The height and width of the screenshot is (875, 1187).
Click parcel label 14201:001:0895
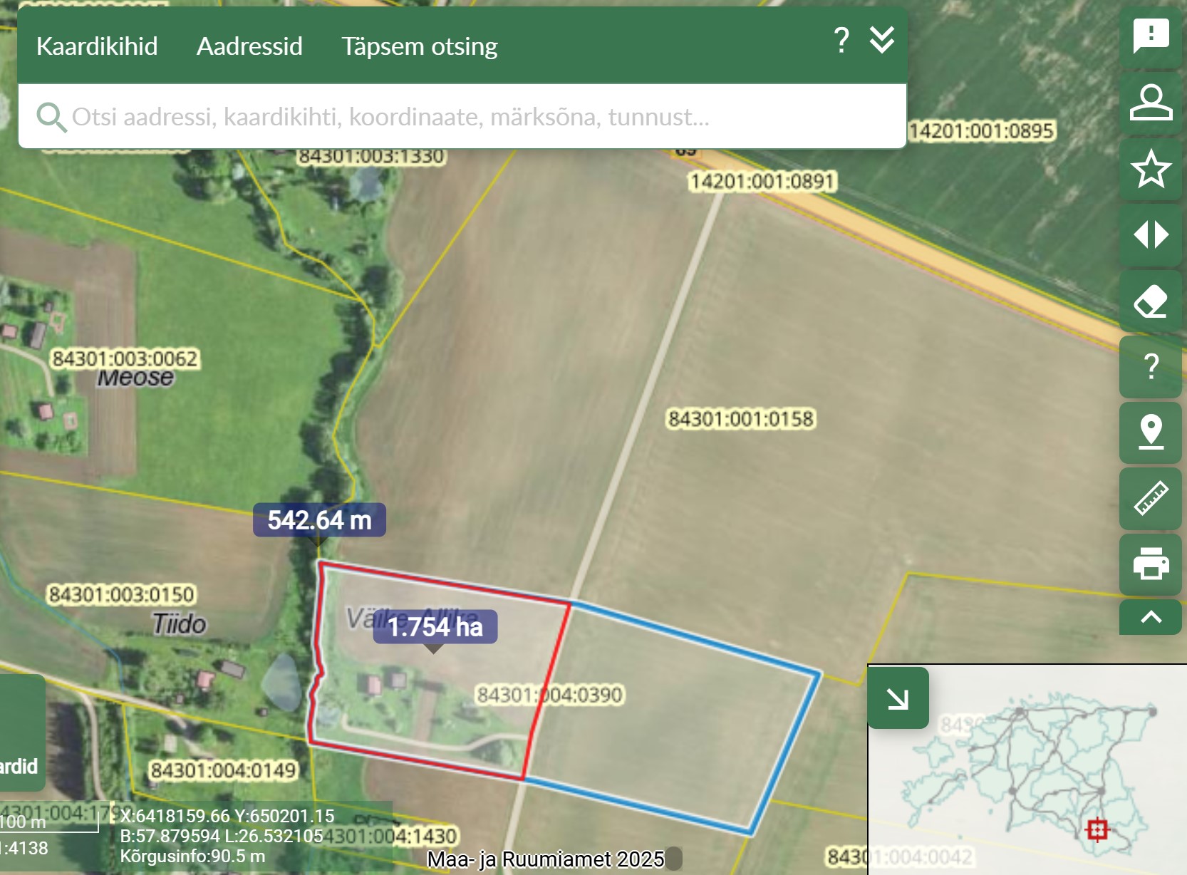click(x=981, y=131)
